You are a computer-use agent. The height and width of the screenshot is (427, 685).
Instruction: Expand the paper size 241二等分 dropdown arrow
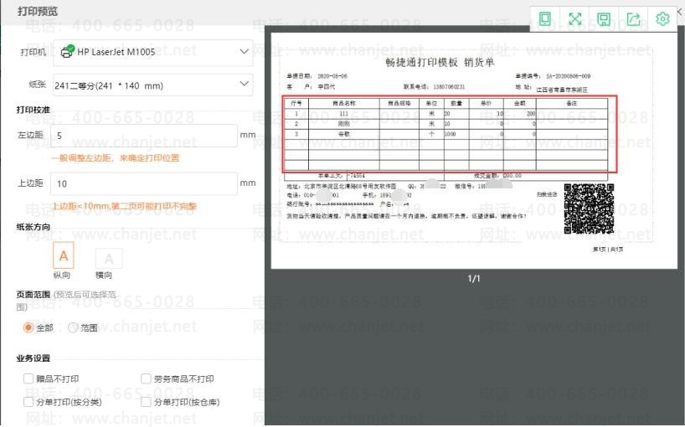click(245, 84)
